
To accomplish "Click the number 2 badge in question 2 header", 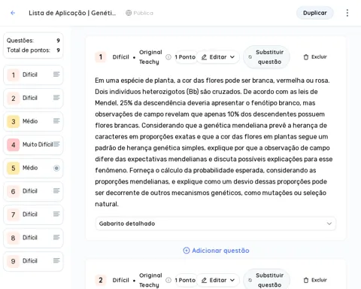I will (x=101, y=280).
